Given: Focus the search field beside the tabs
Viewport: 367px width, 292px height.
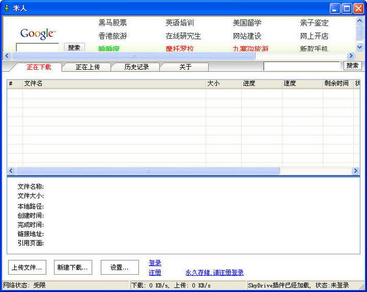Looking at the screenshot, I should pos(302,66).
